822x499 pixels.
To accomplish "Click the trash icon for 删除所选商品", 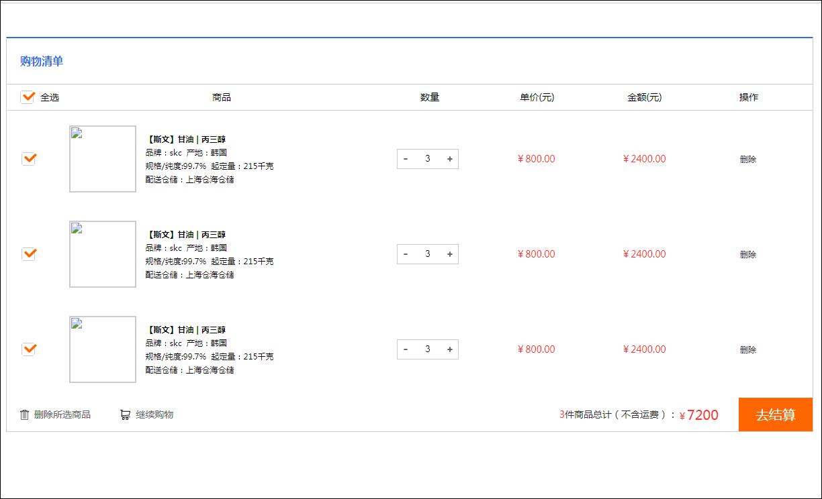I will (25, 414).
